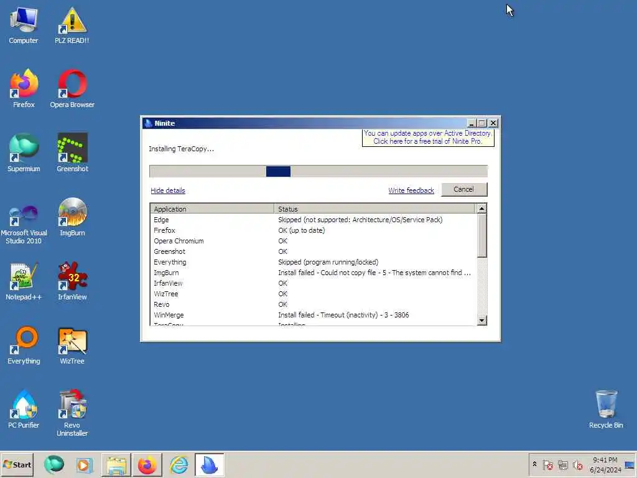Open the Computer desktop icon
The image size is (637, 478).
coord(24,26)
